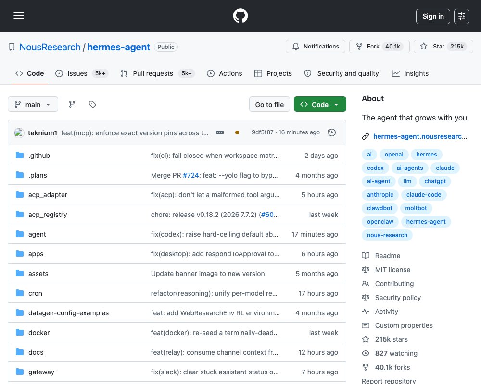Open commit 9df5f87 link

262,132
